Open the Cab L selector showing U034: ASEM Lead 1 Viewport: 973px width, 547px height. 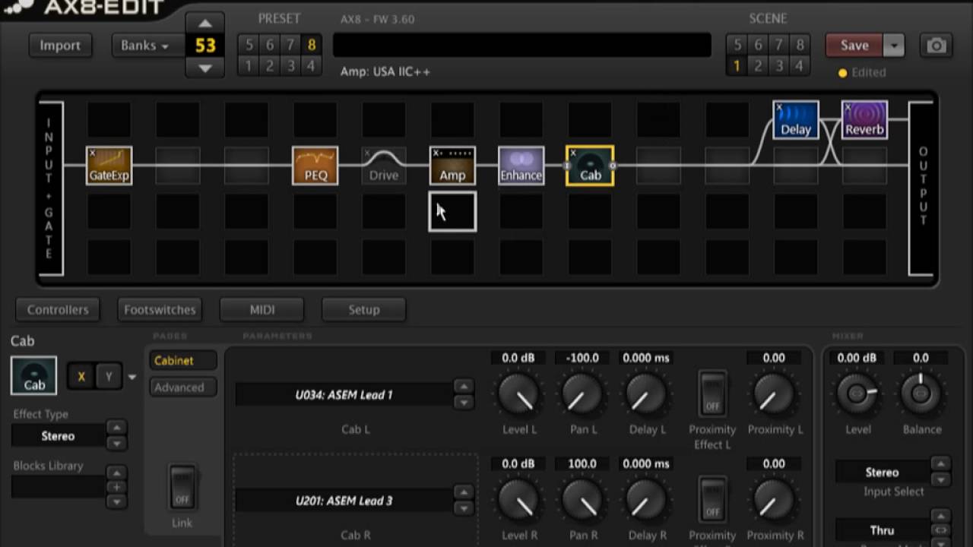tap(344, 394)
